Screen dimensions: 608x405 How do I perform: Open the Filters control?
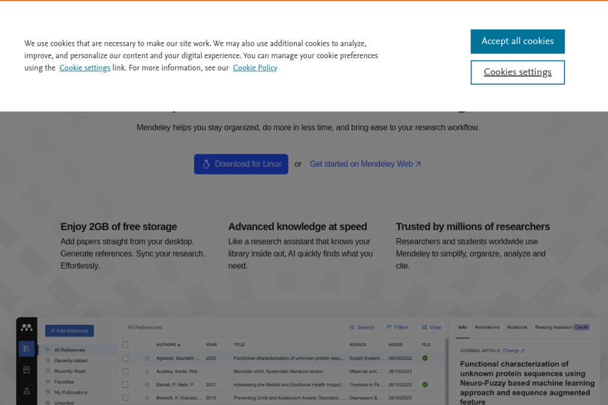[x=397, y=327]
